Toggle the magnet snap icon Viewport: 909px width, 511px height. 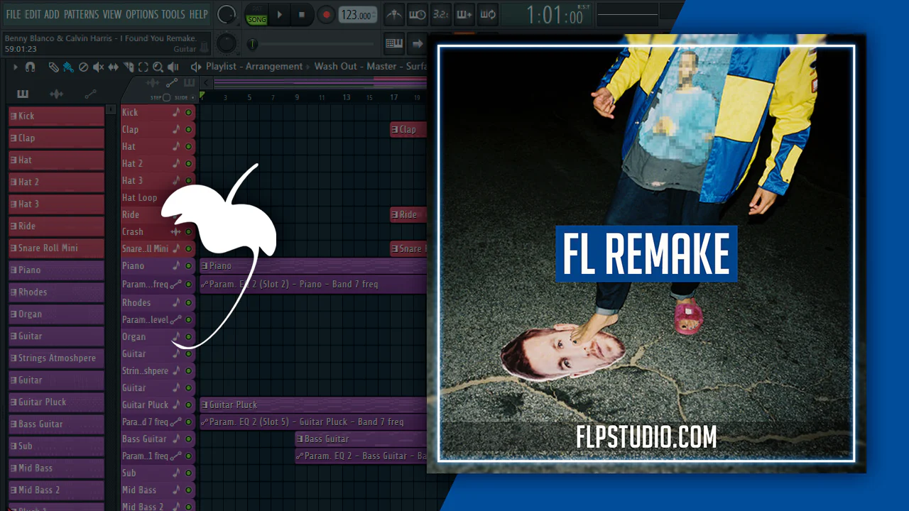click(x=30, y=67)
